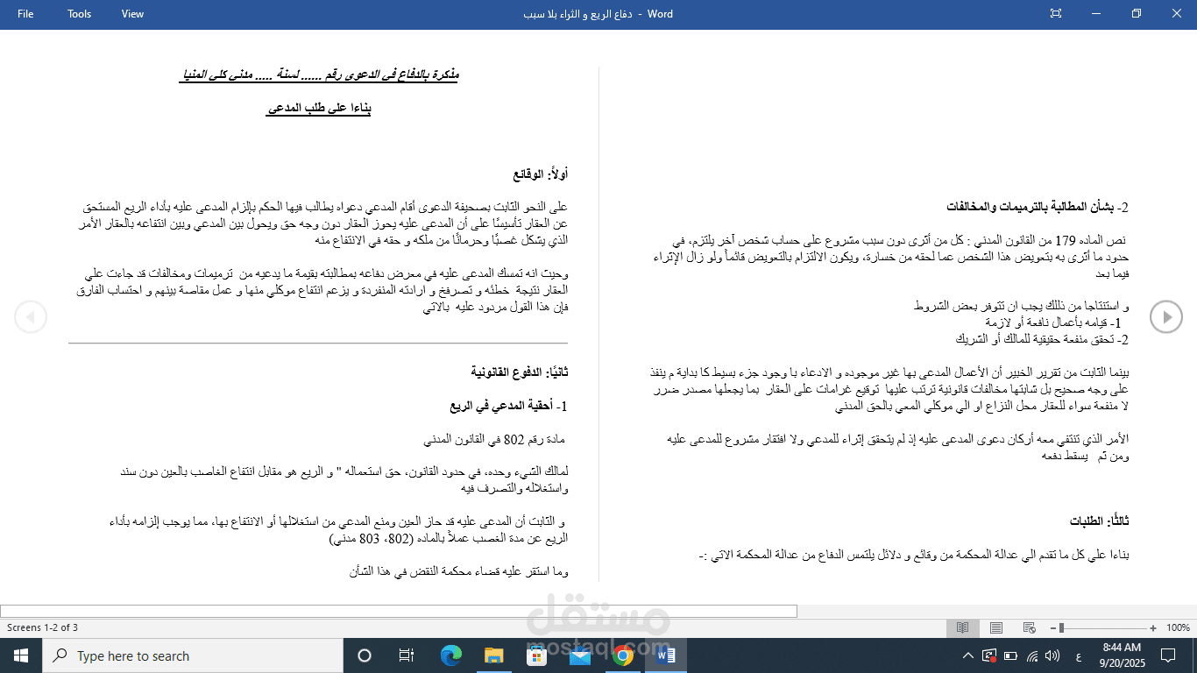Click the volume speaker icon
1197x673 pixels.
click(1052, 655)
